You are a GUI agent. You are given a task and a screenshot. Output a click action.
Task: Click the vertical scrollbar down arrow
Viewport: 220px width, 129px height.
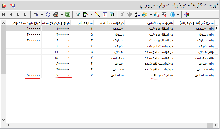(x=3, y=120)
